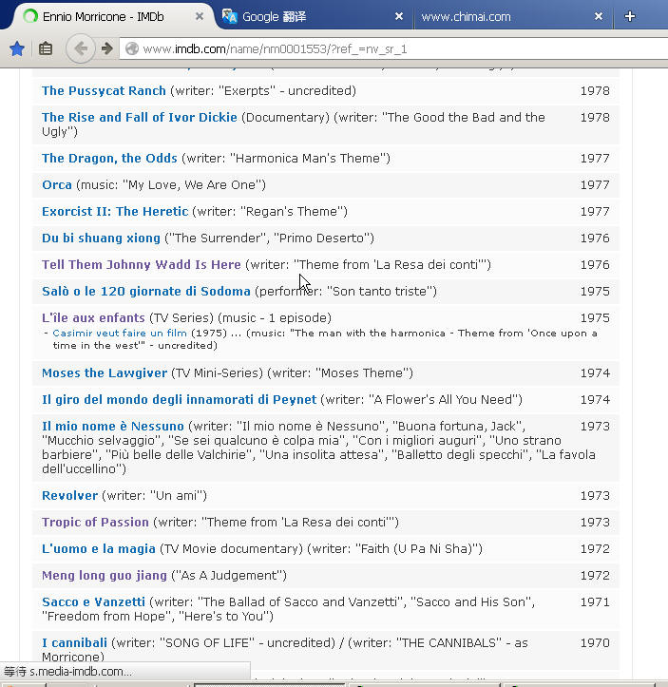Open Exorcist II: The Heretic link
The height and width of the screenshot is (687, 668).
(x=115, y=212)
